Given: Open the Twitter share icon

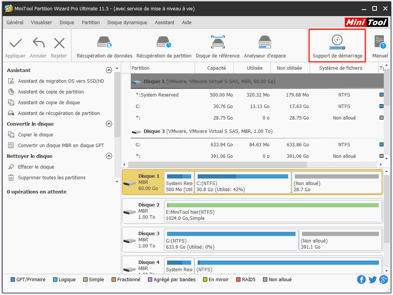Looking at the screenshot, I should [x=372, y=279].
